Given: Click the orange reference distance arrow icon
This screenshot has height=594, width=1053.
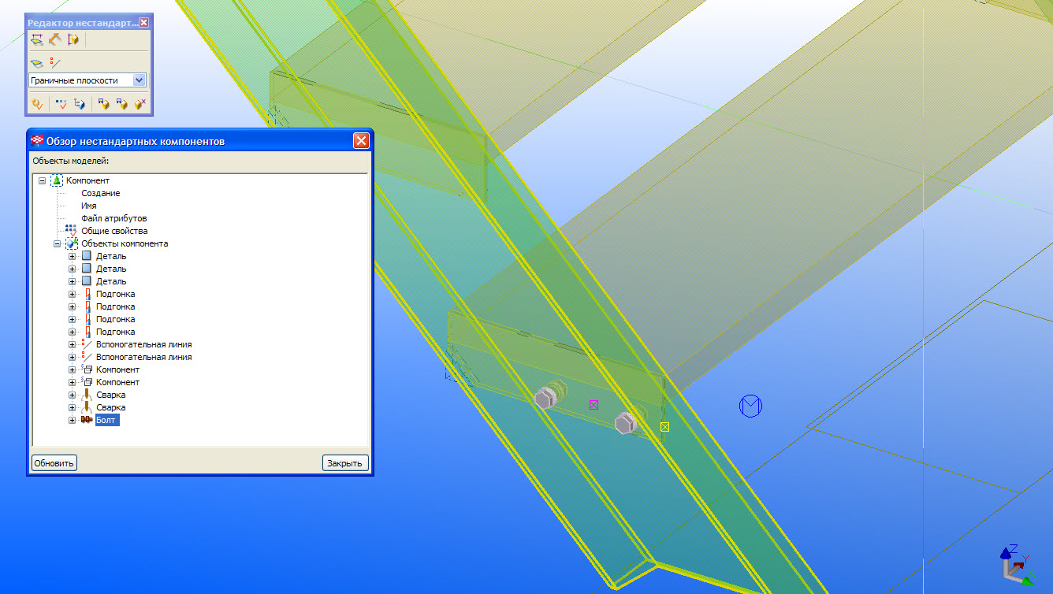Looking at the screenshot, I should [x=55, y=39].
